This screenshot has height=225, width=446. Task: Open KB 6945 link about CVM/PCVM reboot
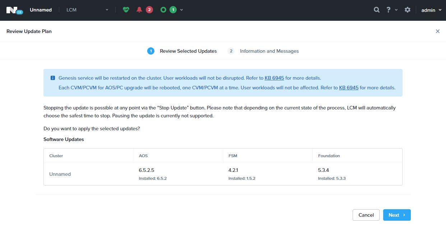(349, 88)
